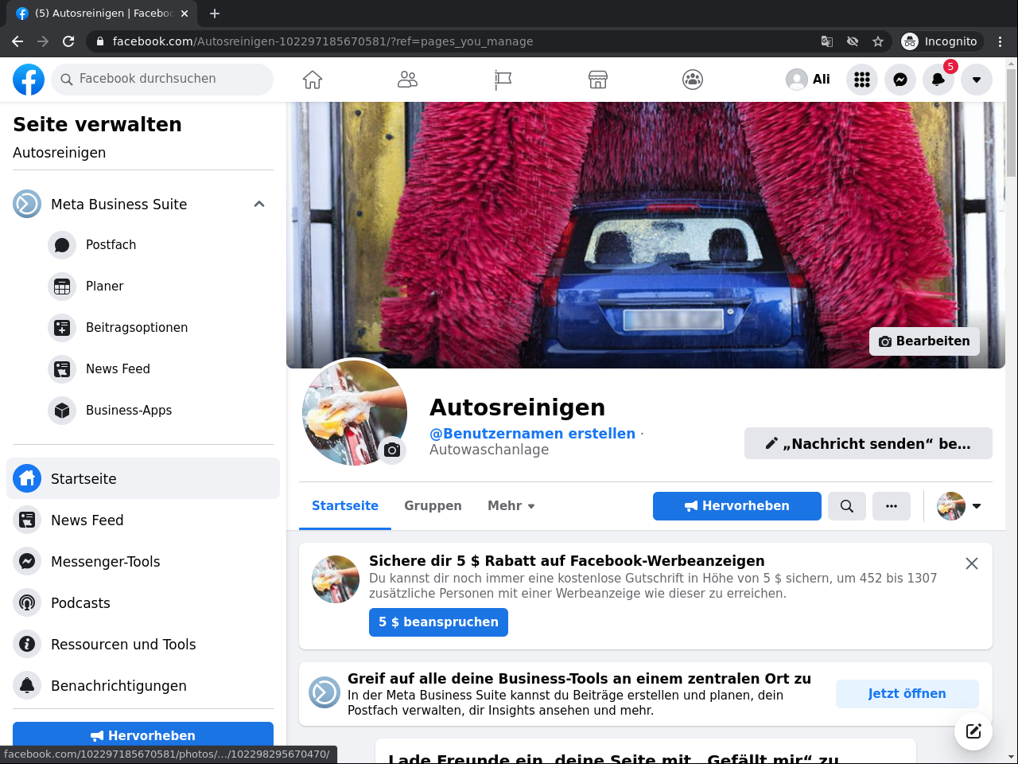Click the Meta Business Suite icon in sidebar
This screenshot has width=1018, height=764.
click(x=27, y=205)
